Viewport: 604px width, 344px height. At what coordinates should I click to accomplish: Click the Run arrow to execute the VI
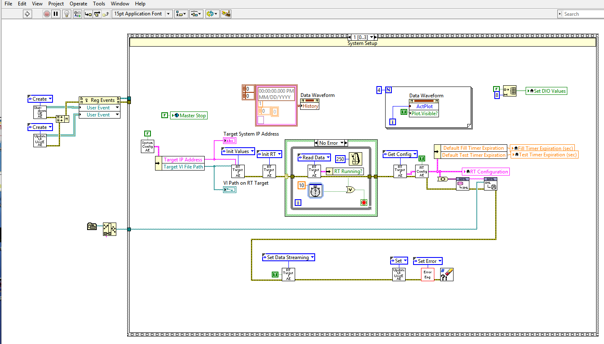click(28, 14)
